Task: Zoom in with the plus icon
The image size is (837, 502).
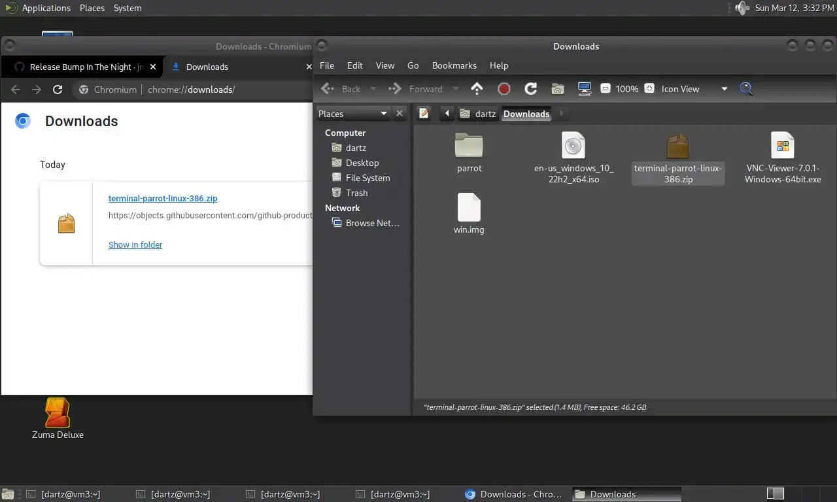Action: click(649, 88)
